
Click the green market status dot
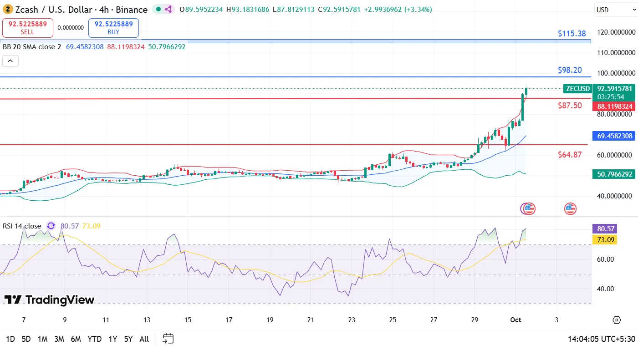tap(158, 9)
